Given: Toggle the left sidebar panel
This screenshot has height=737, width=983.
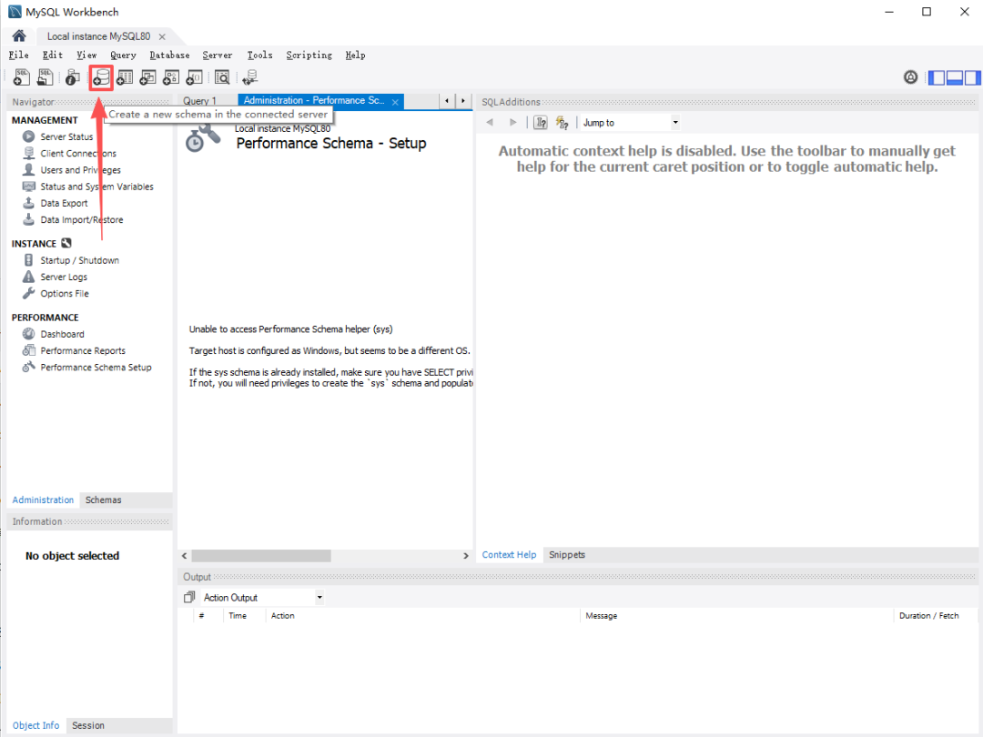Looking at the screenshot, I should tap(937, 77).
